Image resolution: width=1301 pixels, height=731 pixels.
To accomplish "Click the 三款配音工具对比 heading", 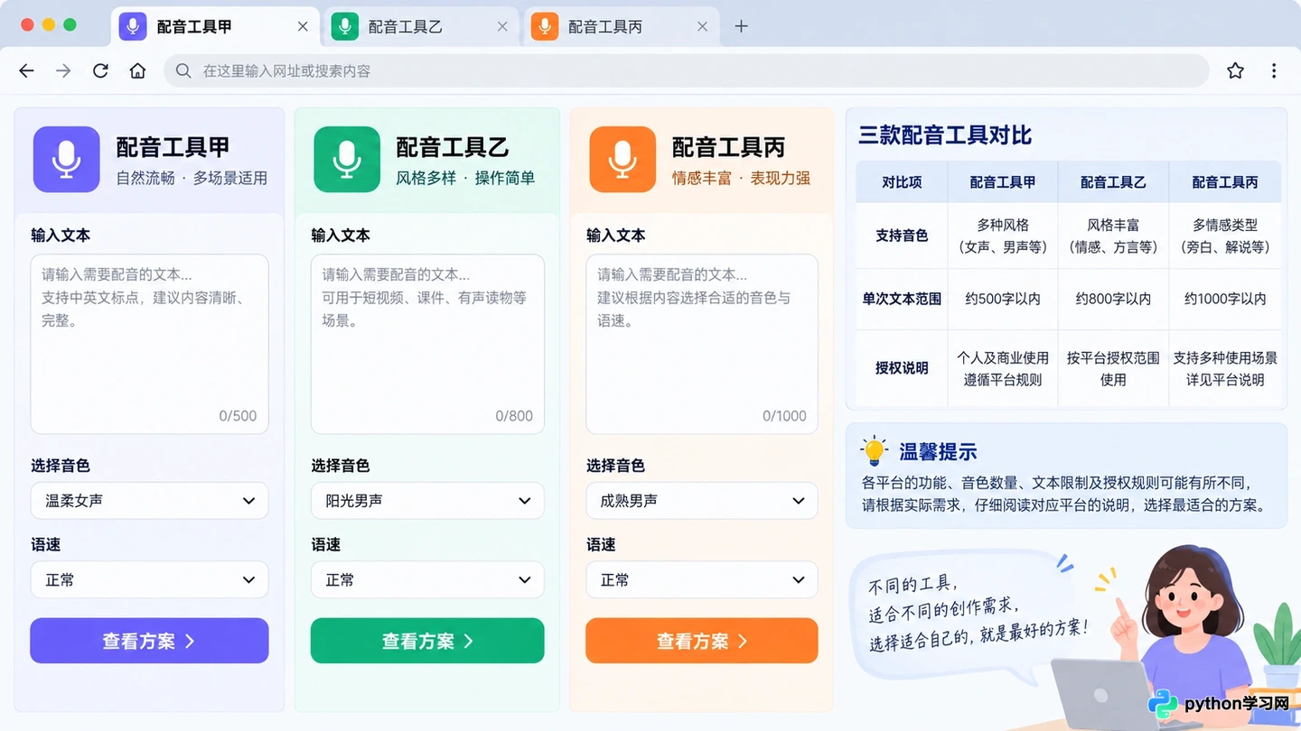I will pos(945,135).
